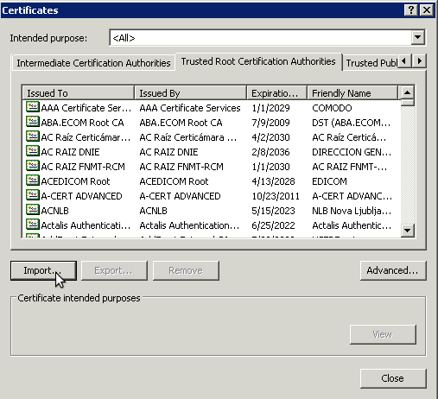Sort by the Issued By column header
Image resolution: width=438 pixels, height=399 pixels.
tap(191, 93)
